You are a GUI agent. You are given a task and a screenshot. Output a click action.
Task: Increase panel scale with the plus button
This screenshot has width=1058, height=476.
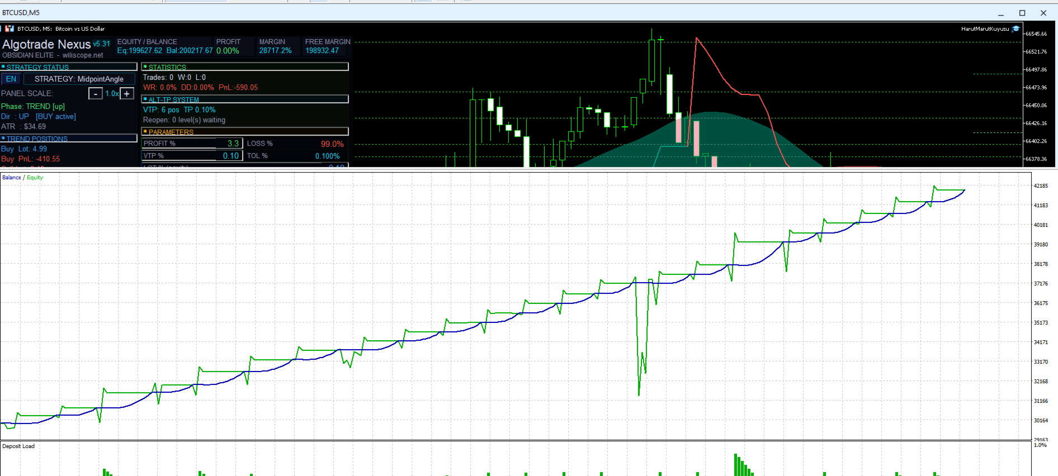[127, 94]
